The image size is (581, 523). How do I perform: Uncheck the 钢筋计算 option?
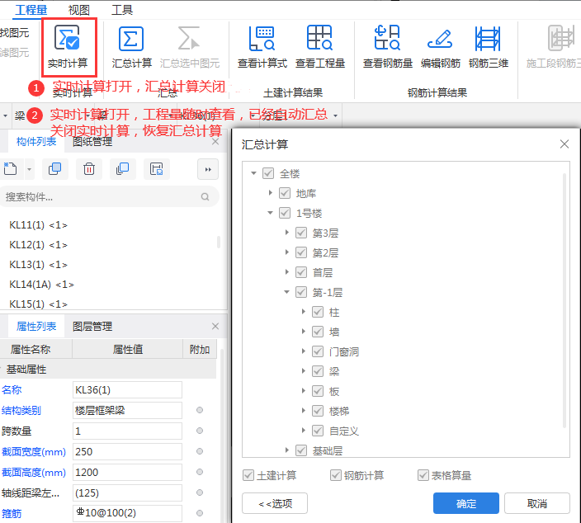point(336,475)
